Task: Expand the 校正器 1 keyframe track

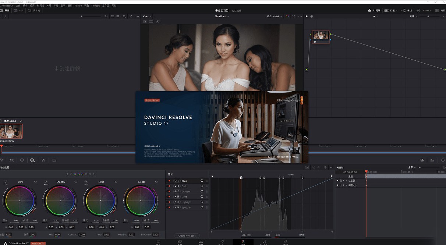Action: tap(346, 181)
